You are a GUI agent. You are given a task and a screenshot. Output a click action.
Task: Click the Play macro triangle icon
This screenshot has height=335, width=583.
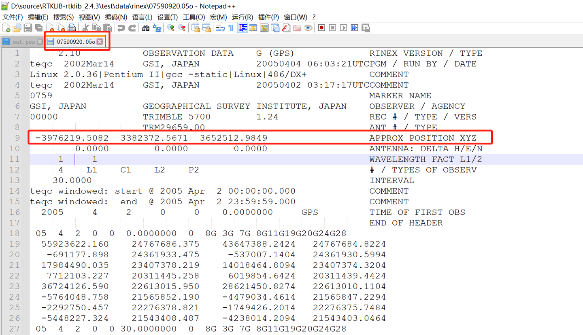[343, 28]
